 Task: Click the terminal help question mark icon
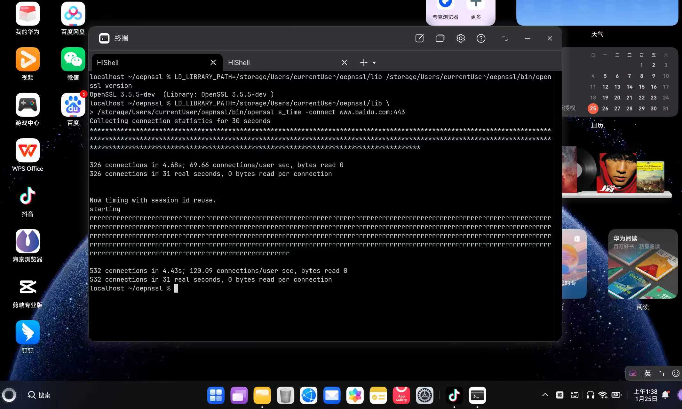pos(481,38)
